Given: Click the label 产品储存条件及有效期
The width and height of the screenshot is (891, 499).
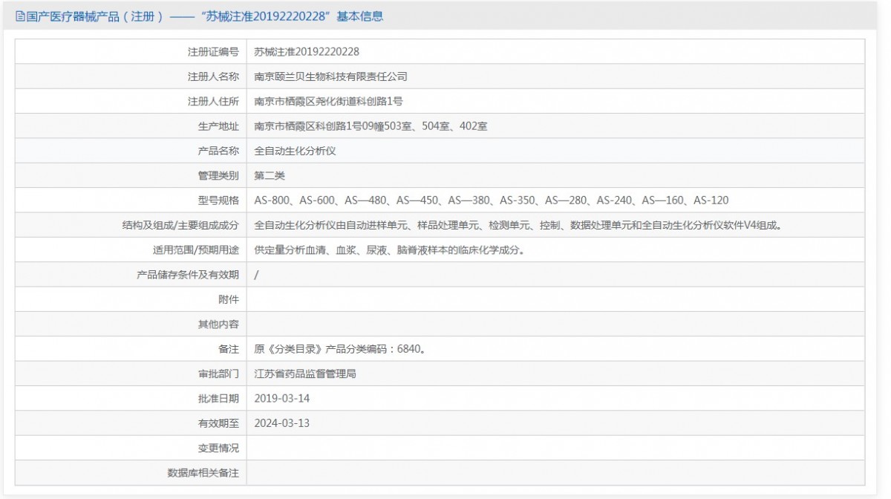Looking at the screenshot, I should 189,275.
